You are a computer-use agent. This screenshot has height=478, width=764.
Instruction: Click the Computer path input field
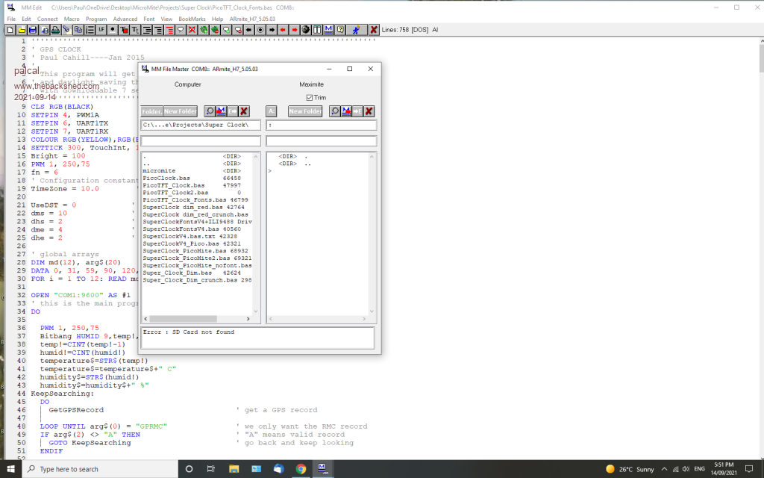click(x=200, y=125)
